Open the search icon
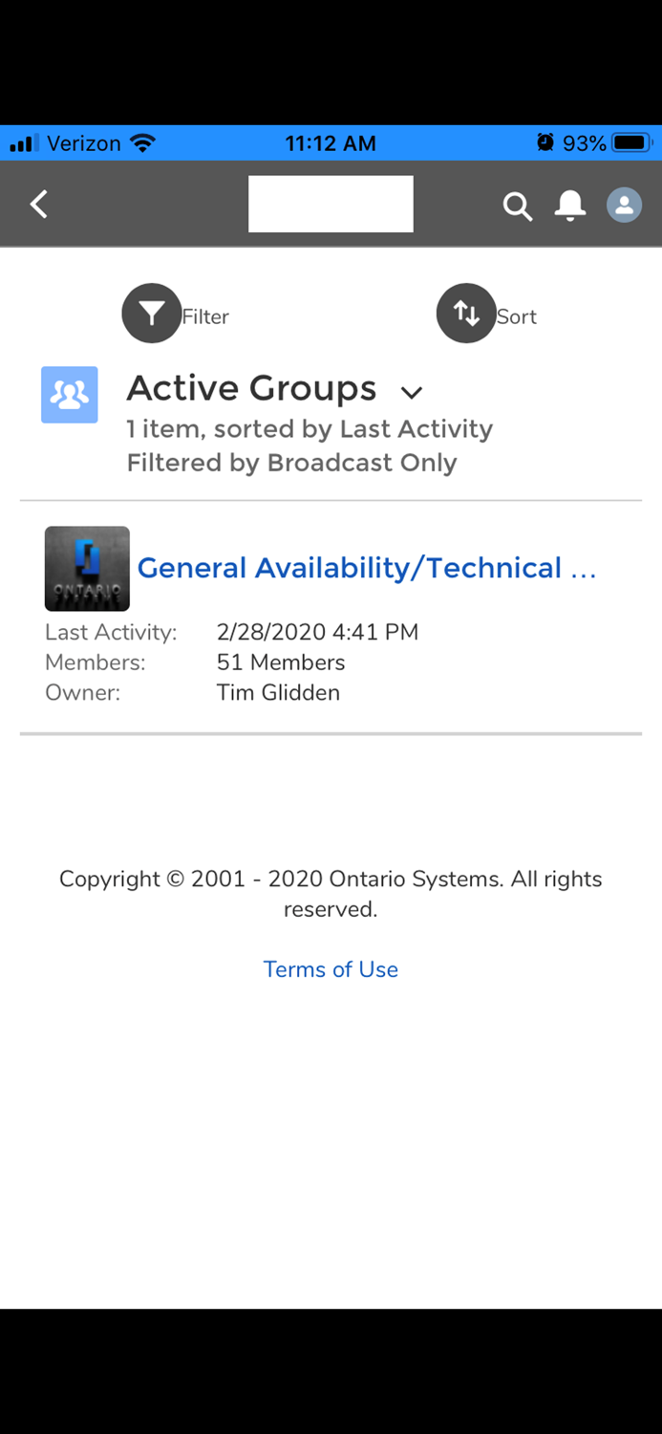 [x=517, y=206]
